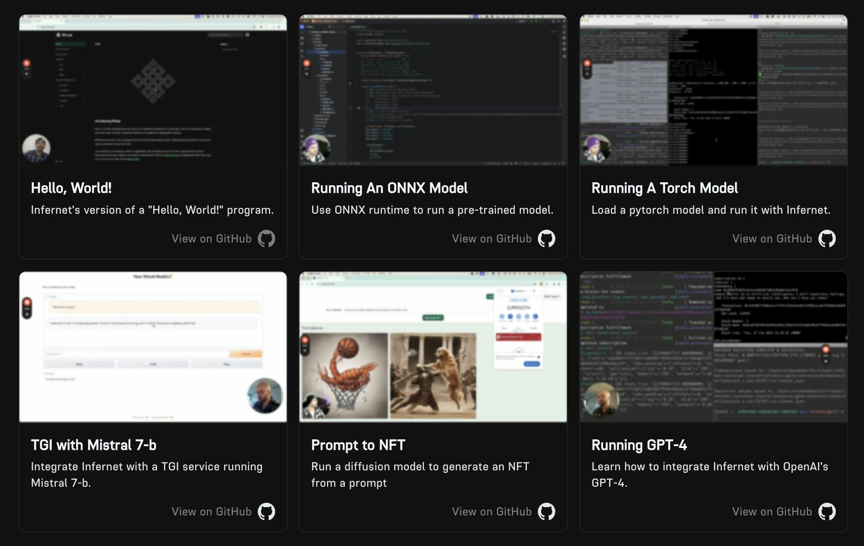Viewport: 864px width, 546px height.
Task: Select the Prompt to NFT title
Action: (358, 445)
